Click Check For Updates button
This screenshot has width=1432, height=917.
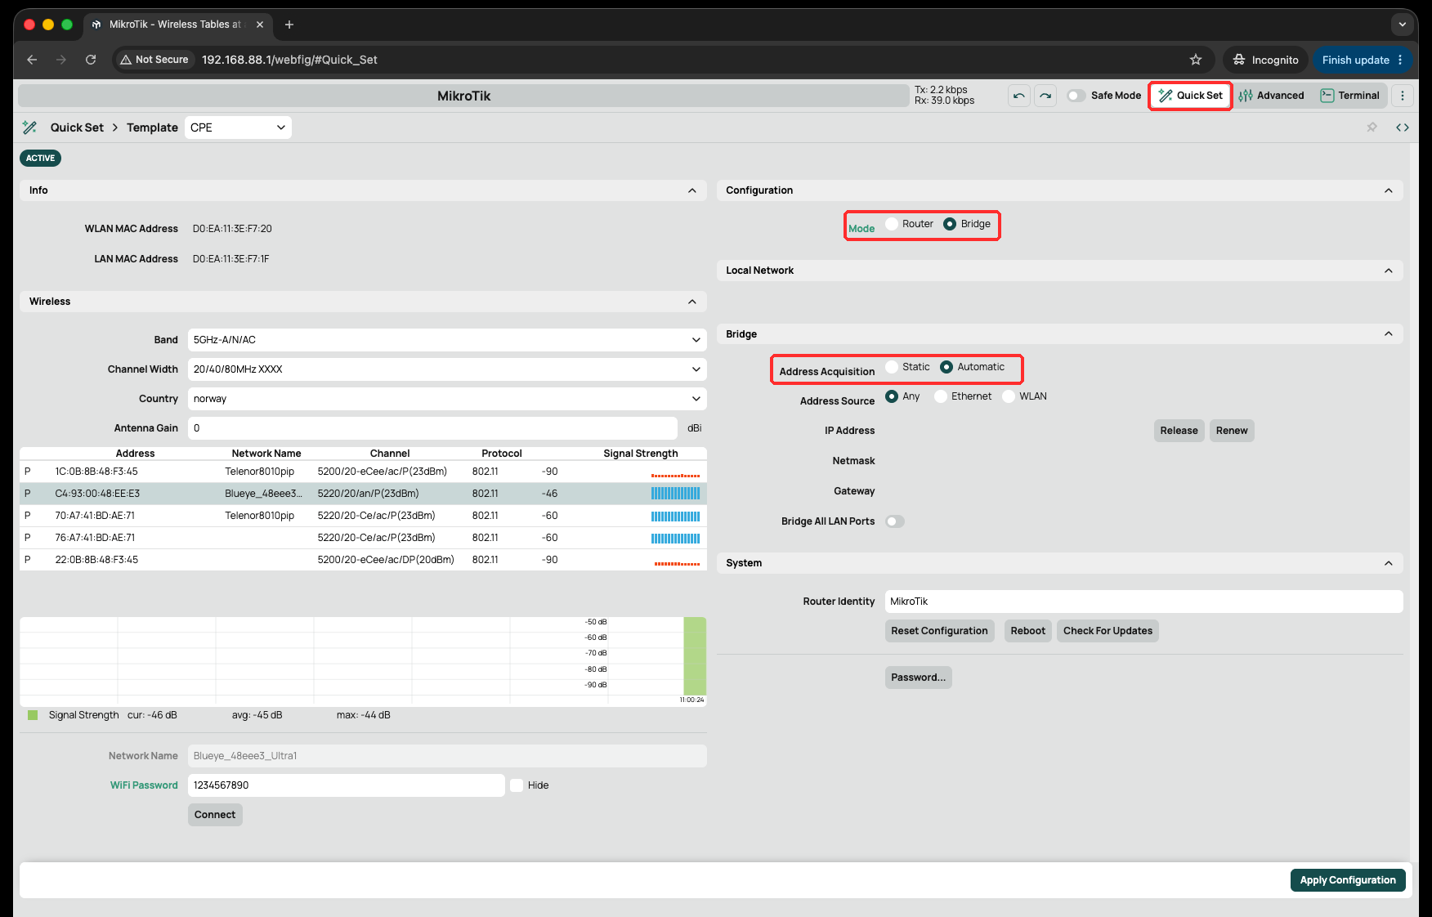1108,631
